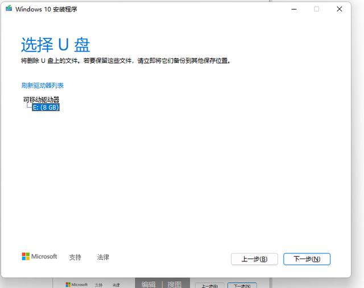Viewport: 364px width, 288px height.
Task: Select the E: (8 GB) drive
Action: 45,107
